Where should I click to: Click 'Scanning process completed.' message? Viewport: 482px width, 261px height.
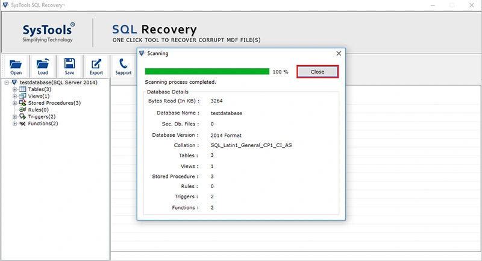point(180,82)
